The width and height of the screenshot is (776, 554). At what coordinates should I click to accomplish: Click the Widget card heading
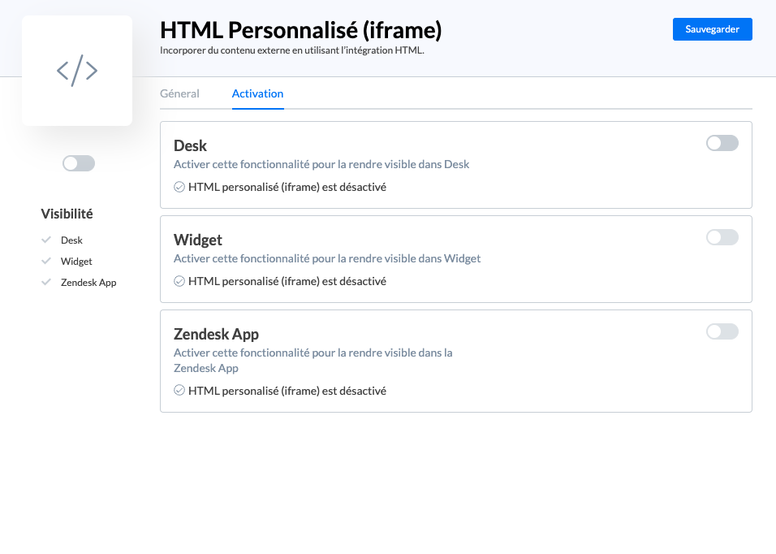pos(198,240)
